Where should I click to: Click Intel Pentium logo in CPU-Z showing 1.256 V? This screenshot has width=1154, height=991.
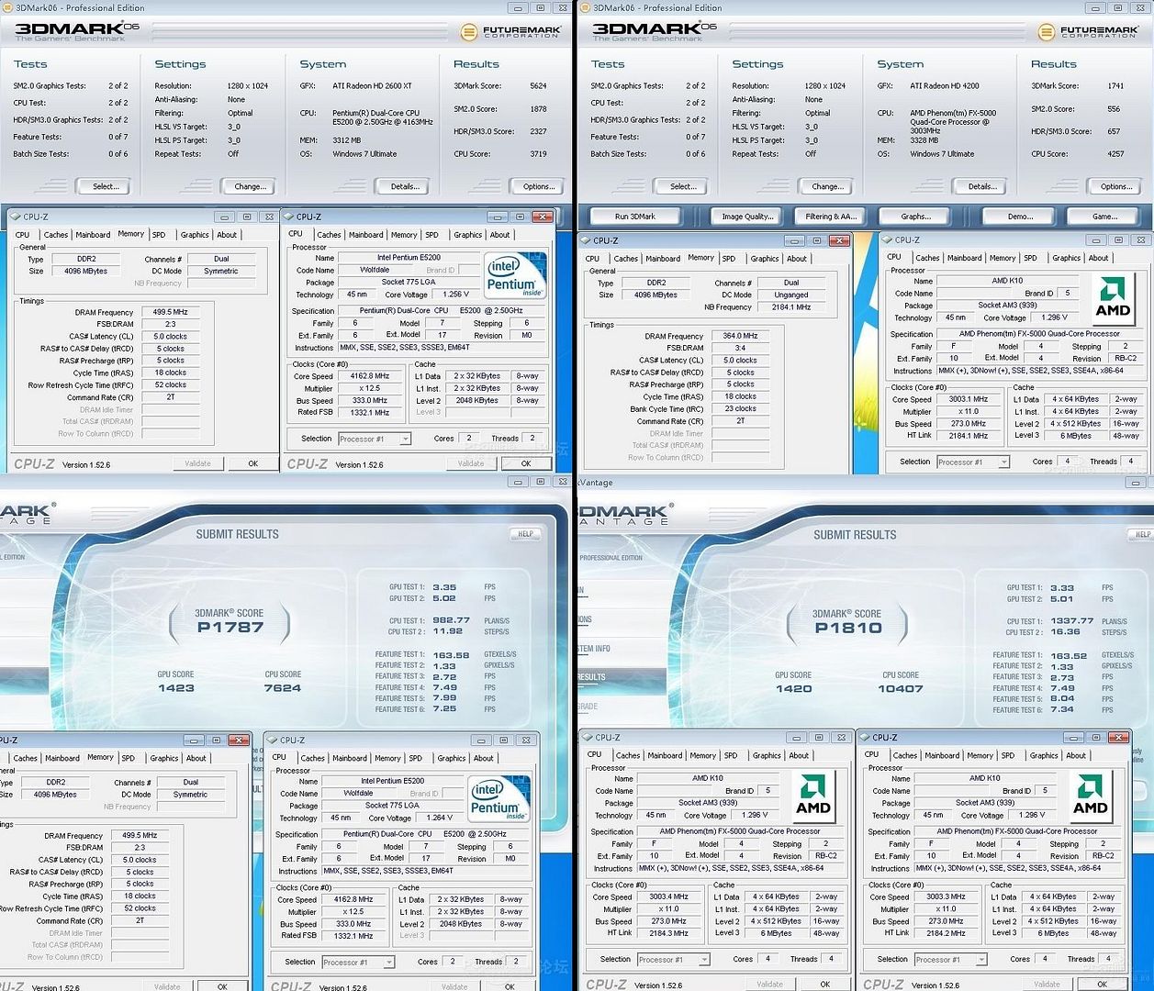(515, 274)
